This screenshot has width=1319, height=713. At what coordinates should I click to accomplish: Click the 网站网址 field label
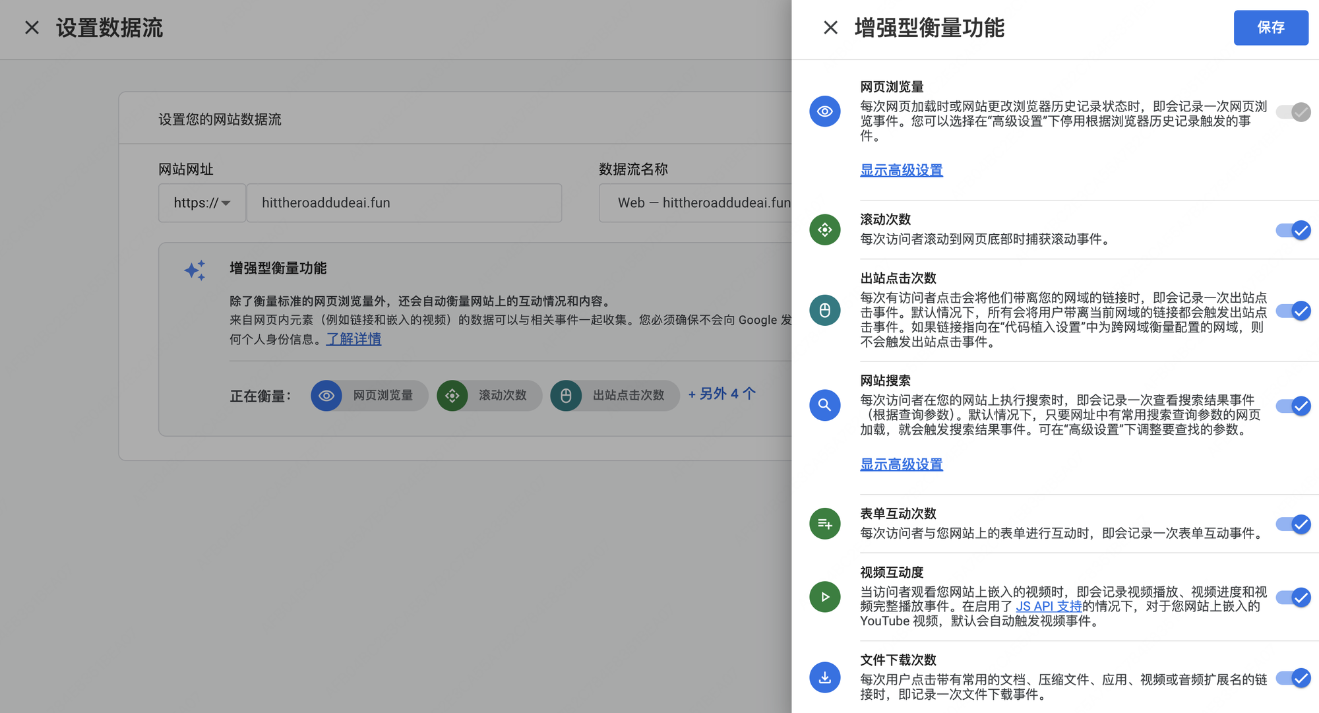point(186,170)
